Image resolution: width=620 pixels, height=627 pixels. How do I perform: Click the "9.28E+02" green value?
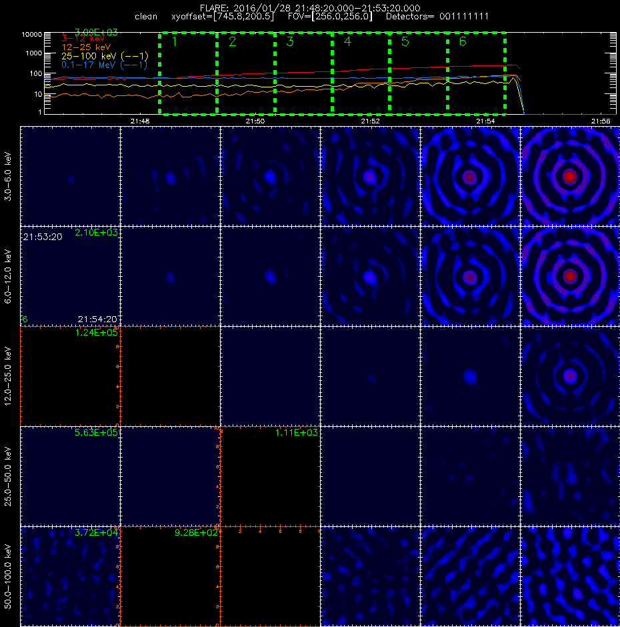pyautogui.click(x=196, y=532)
